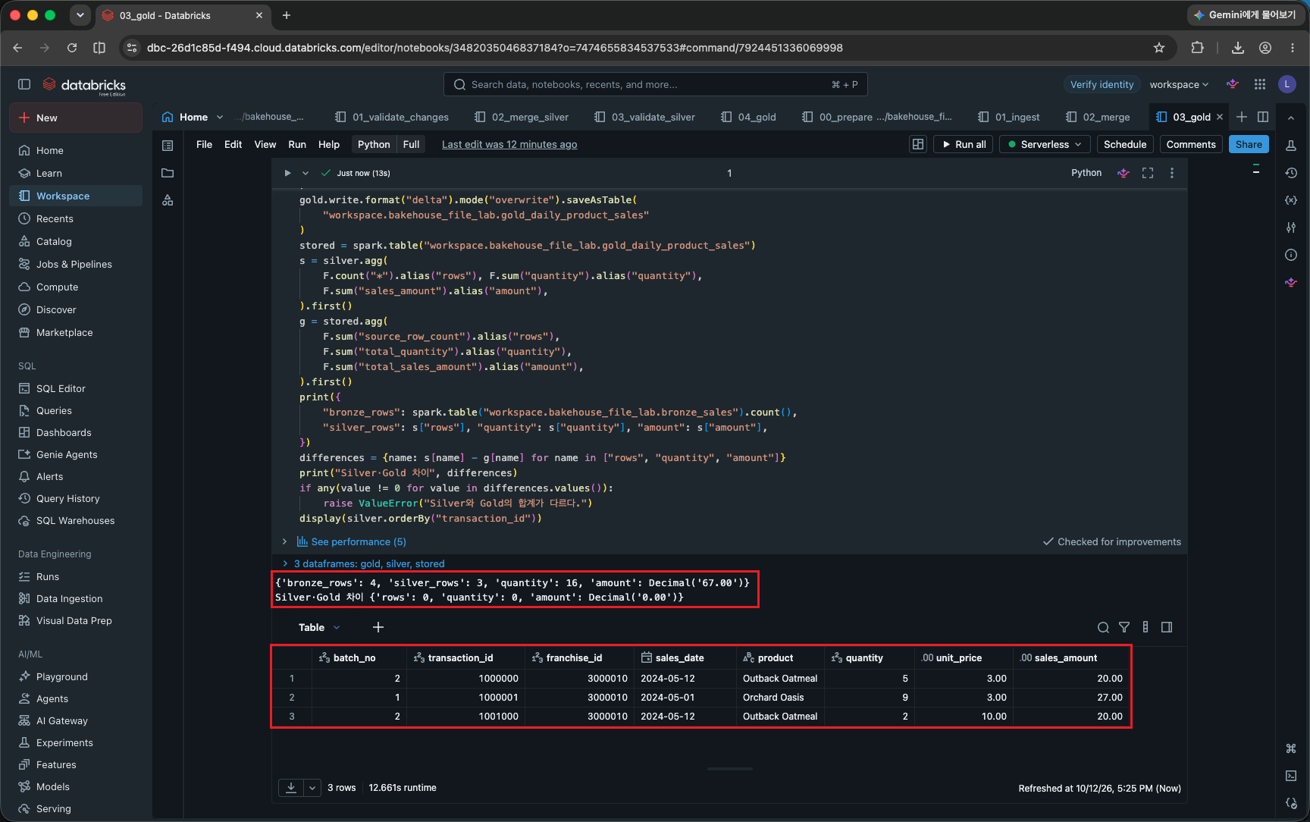The image size is (1310, 822).
Task: Open the apps grid icon in top bar
Action: 1260,84
